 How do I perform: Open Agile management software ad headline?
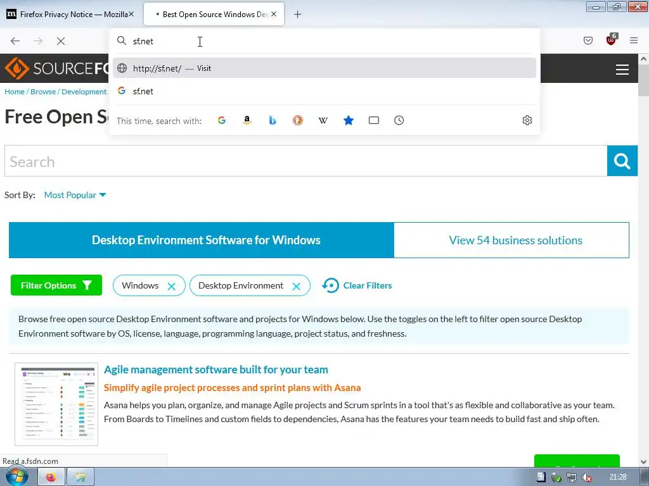pyautogui.click(x=215, y=370)
